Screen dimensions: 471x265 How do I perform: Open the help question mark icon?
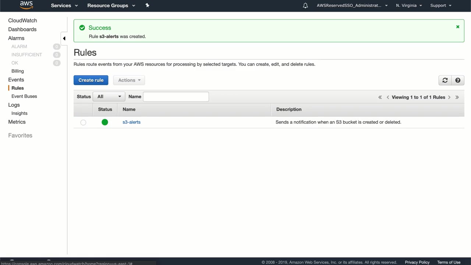458,80
